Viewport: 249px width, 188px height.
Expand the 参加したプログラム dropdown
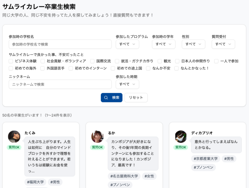pos(127,44)
